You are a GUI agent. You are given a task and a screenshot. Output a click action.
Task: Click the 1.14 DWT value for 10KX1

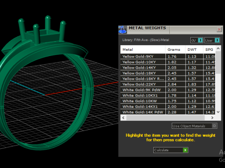pos(192,96)
